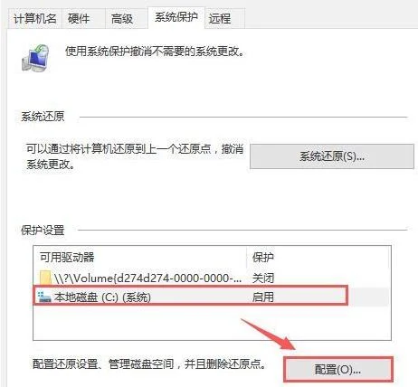Click the 使用系统保护撤消不需要的系统更改 description text
Image resolution: width=418 pixels, height=387 pixels.
pos(155,52)
